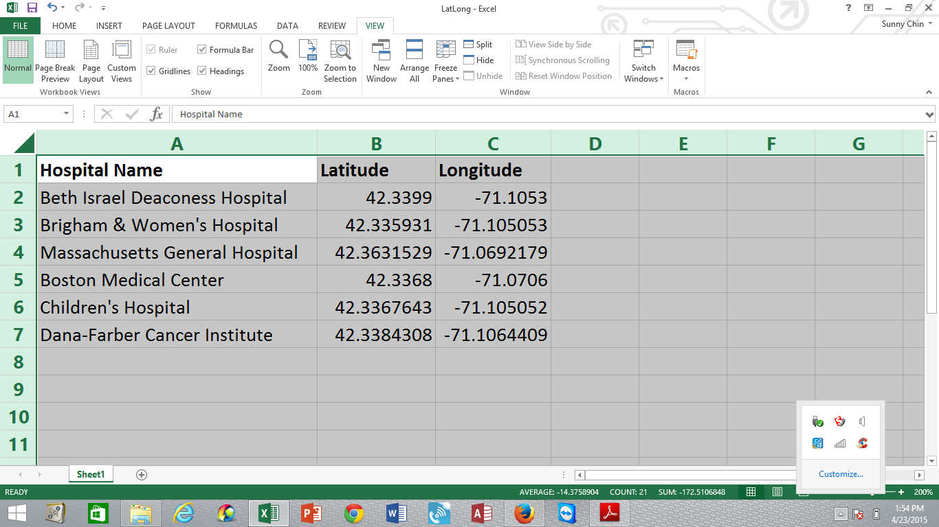This screenshot has width=939, height=527.
Task: Click the Split window button
Action: pyautogui.click(x=478, y=45)
